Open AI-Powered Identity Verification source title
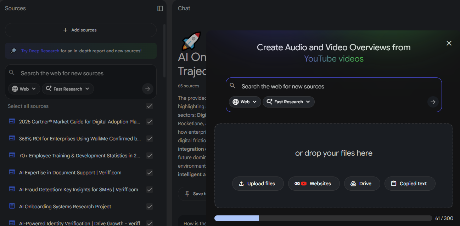This screenshot has height=226, width=460. (80, 224)
